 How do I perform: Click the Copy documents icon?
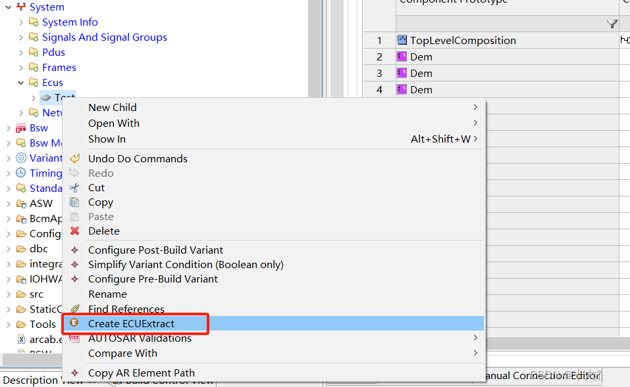coord(75,202)
